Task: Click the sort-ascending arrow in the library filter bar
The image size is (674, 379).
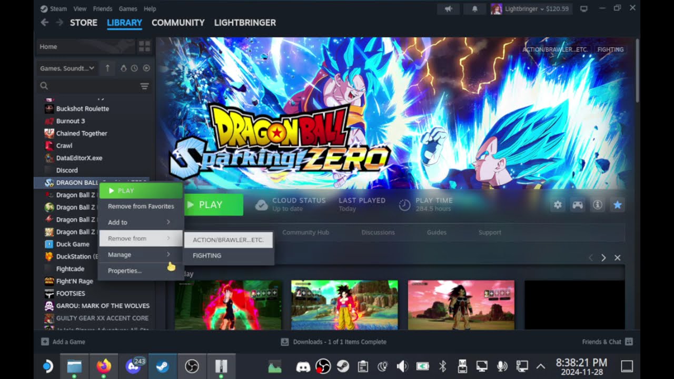Action: pos(107,68)
